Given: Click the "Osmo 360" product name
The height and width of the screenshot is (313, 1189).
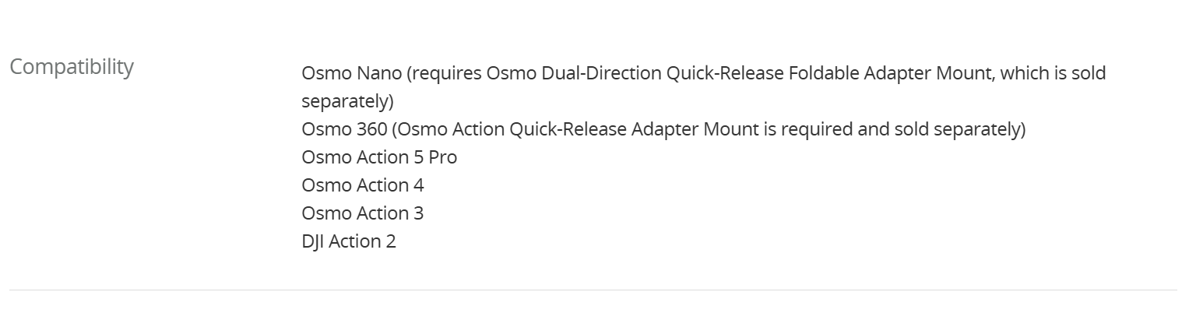Looking at the screenshot, I should [x=344, y=129].
